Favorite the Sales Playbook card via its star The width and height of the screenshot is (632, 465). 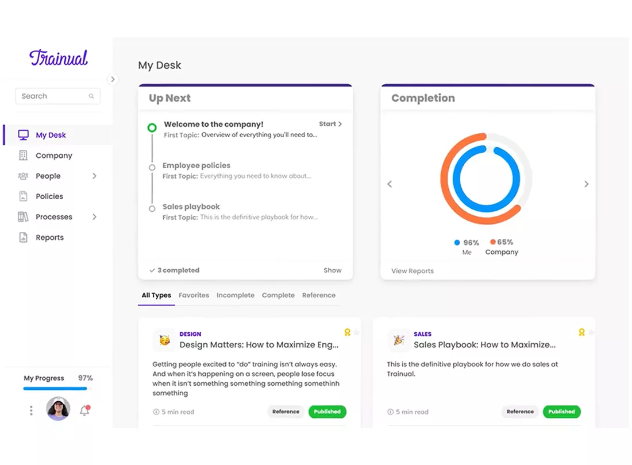(591, 332)
